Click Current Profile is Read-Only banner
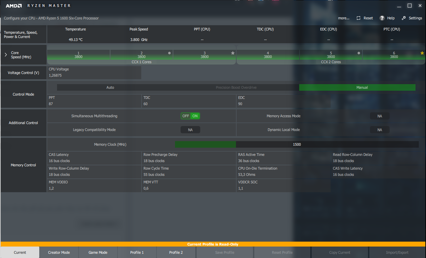This screenshot has width=426, height=258. [x=213, y=244]
